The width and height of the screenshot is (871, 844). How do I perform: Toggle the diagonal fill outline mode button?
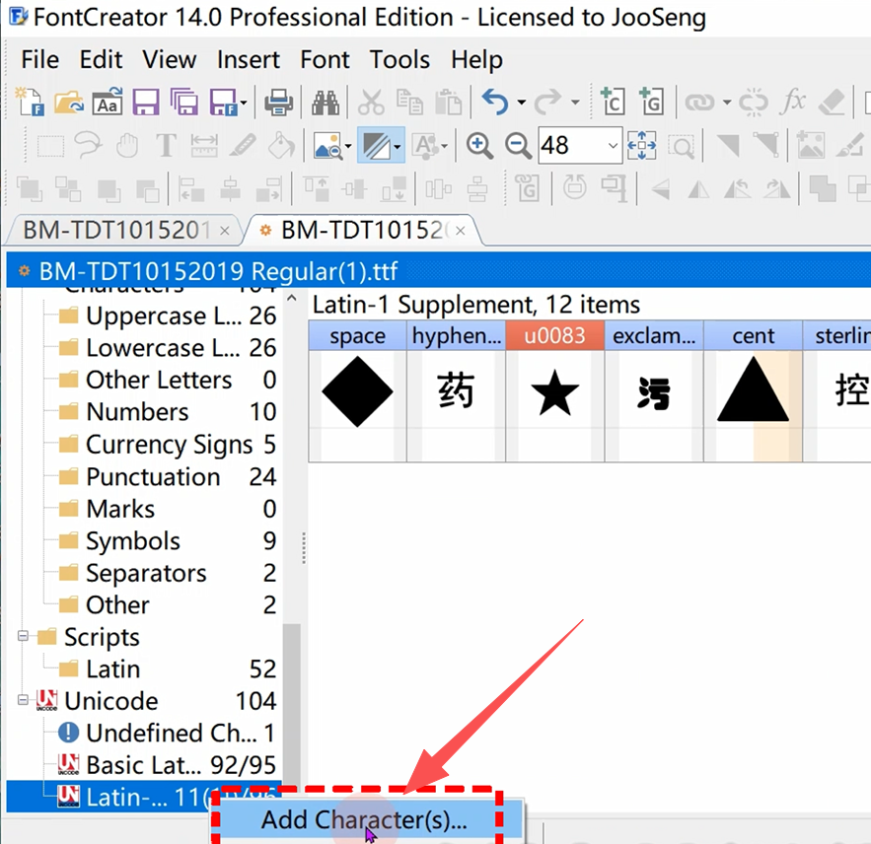tap(376, 146)
